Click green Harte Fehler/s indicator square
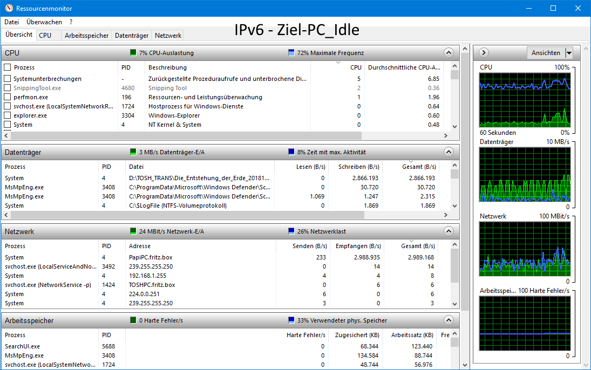Screen dimensions: 591x370 click(133, 320)
